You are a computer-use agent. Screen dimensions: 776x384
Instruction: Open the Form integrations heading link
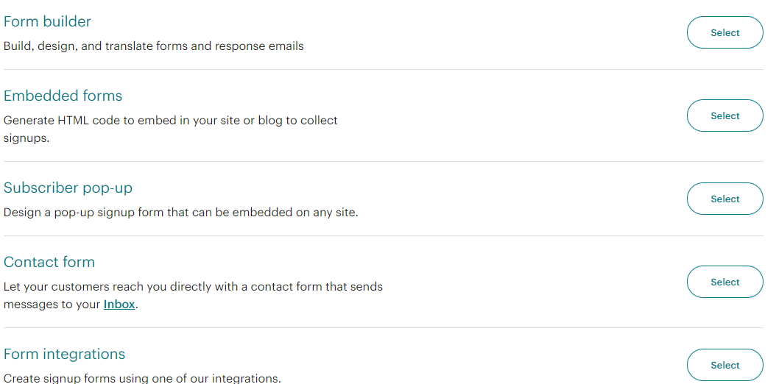click(64, 355)
